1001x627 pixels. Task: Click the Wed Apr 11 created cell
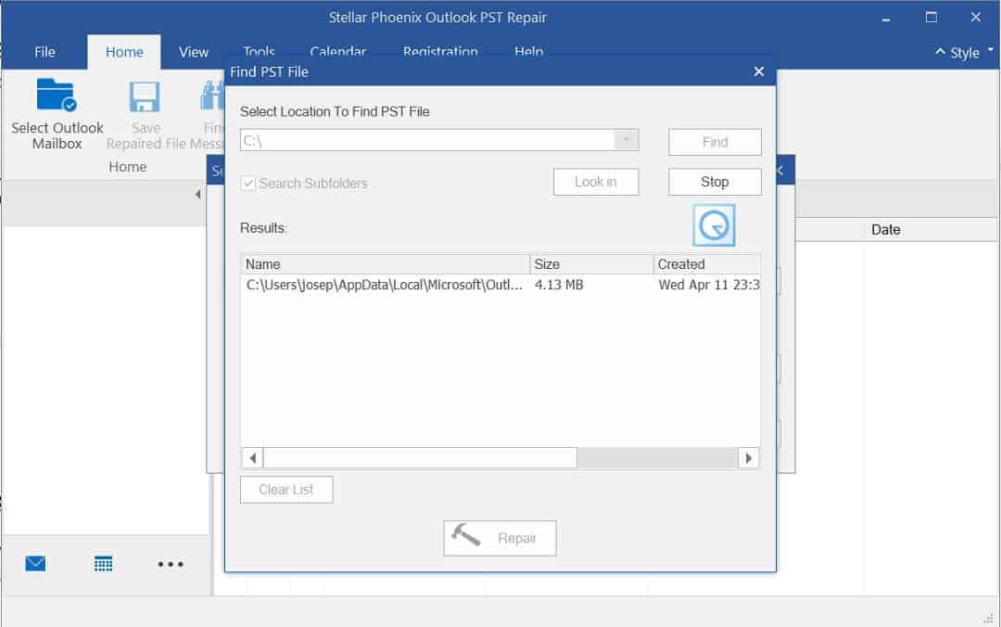click(x=709, y=285)
